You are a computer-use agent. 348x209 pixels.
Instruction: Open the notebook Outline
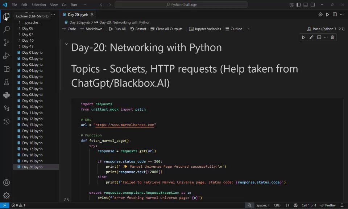pos(234,29)
